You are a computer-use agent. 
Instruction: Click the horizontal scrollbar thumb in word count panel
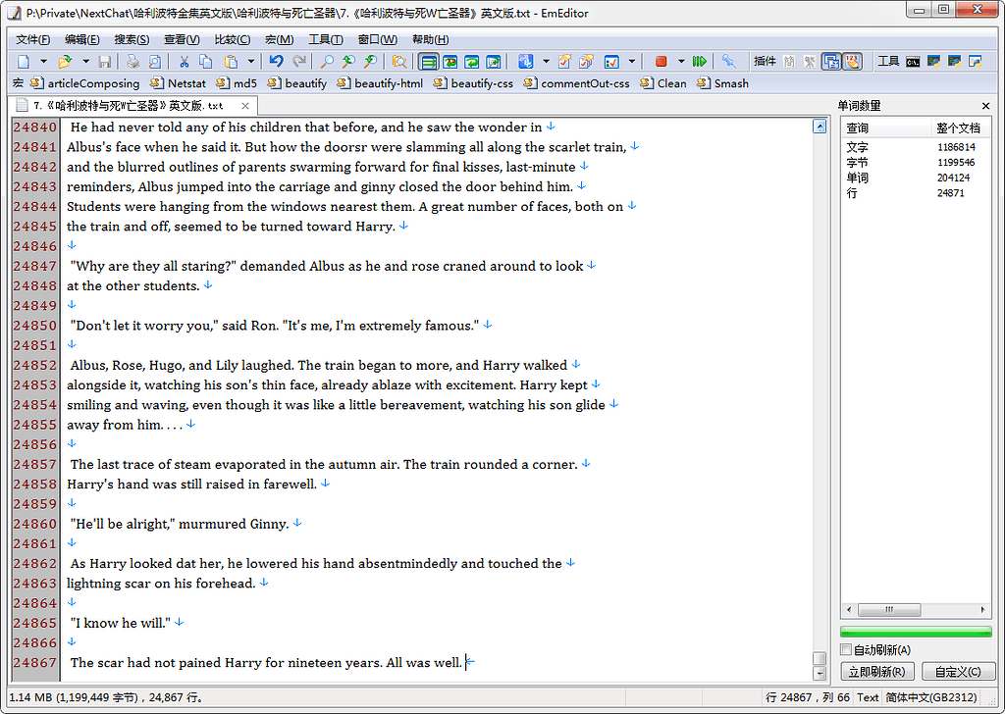pos(889,610)
